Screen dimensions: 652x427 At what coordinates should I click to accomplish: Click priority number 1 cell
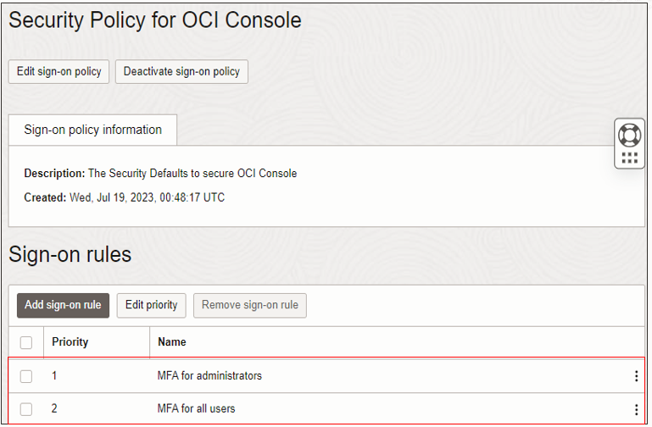[x=54, y=376]
